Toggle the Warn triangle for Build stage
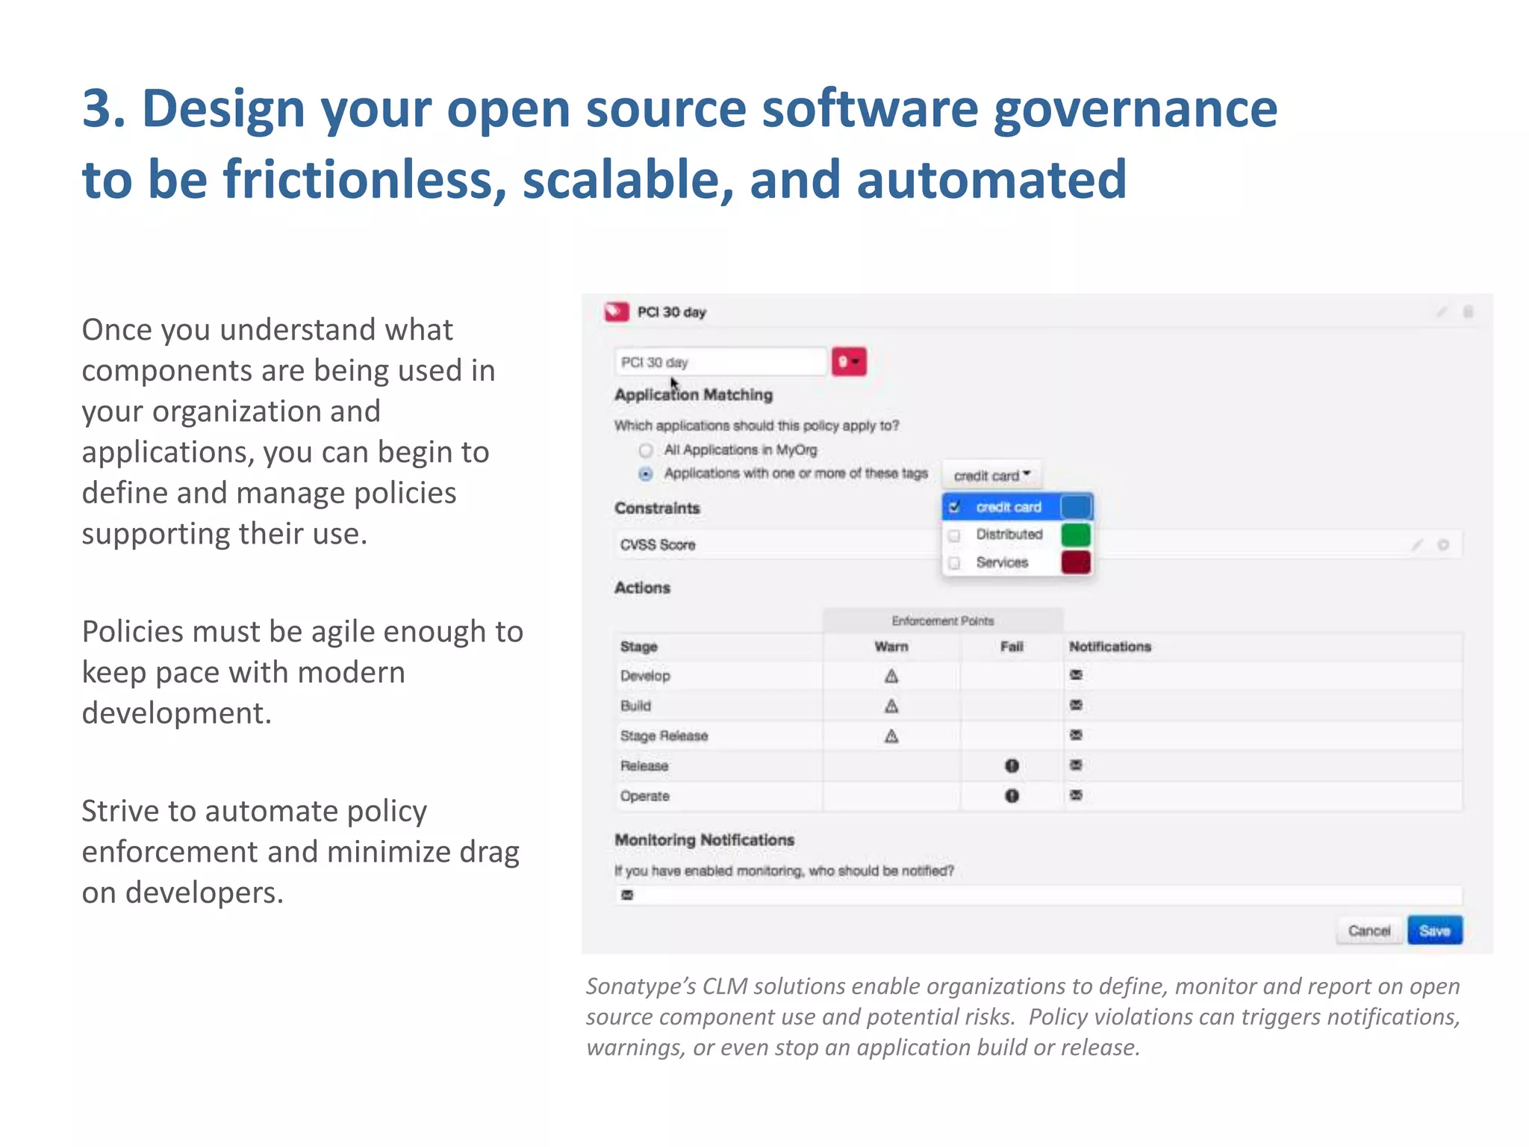 pos(891,706)
